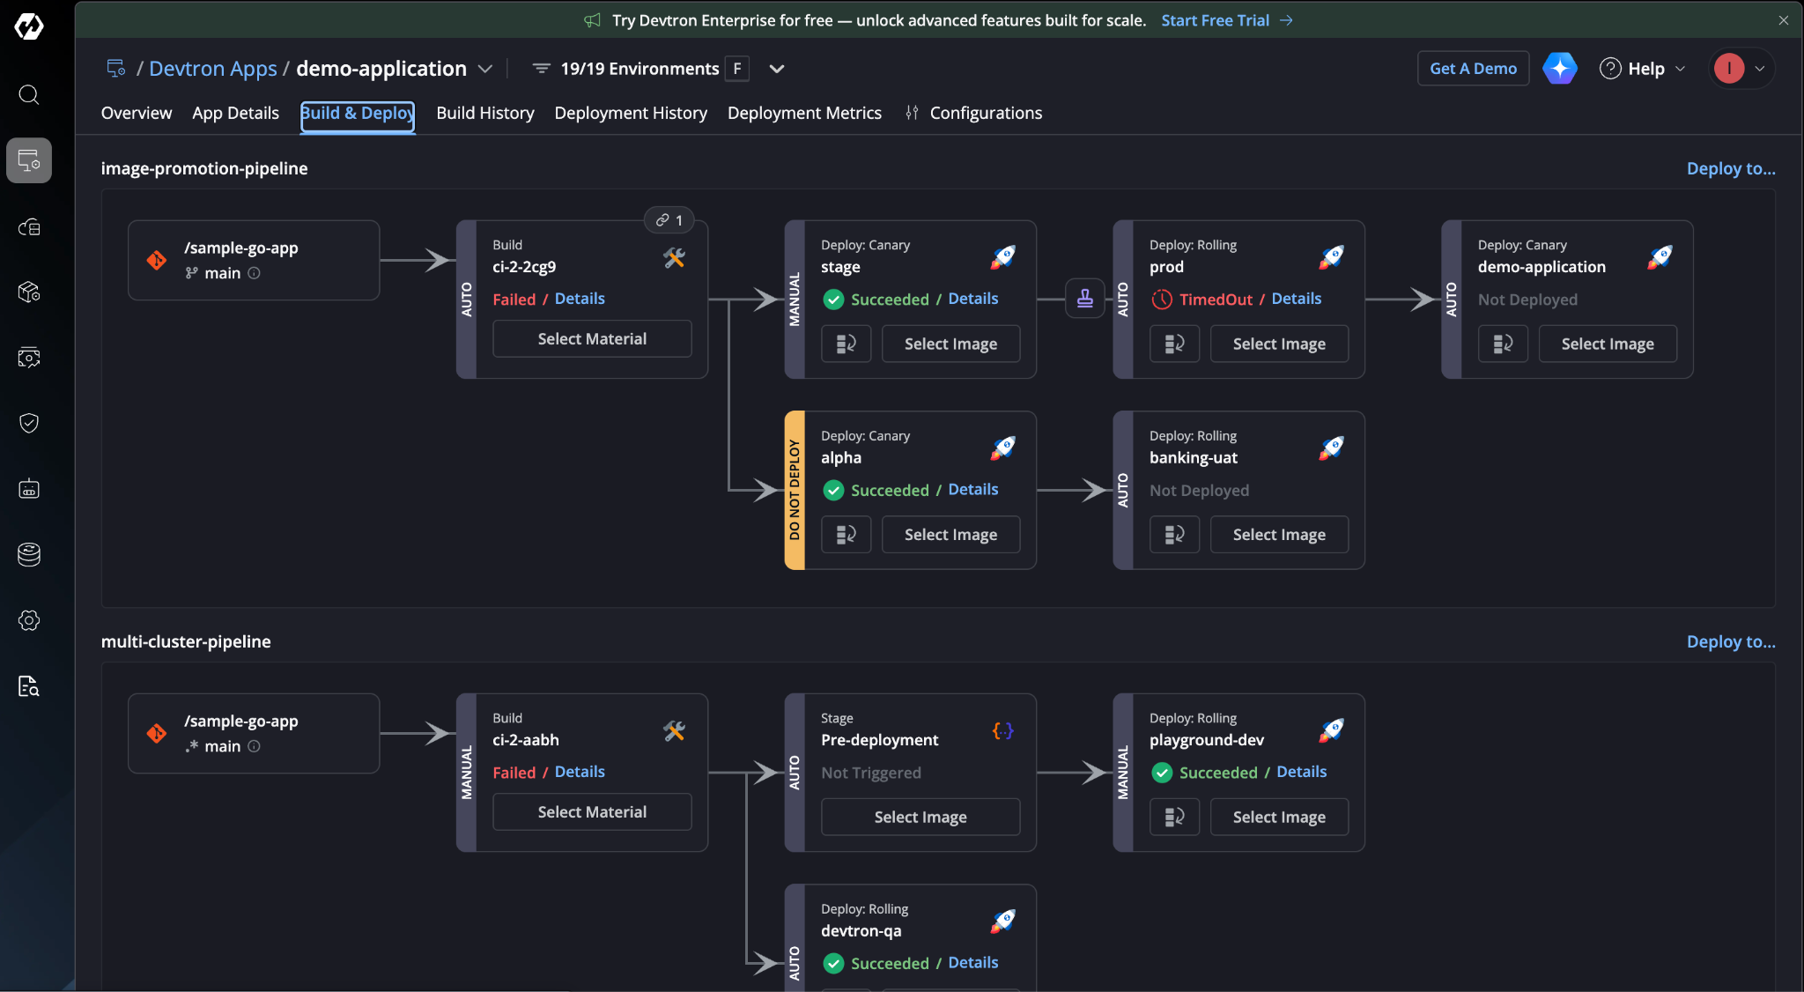Switch to the Overview tab
Viewport: 1804px width, 992px height.
[137, 113]
